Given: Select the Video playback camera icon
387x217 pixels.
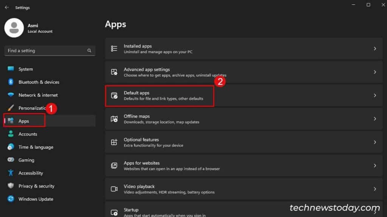Looking at the screenshot, I should pyautogui.click(x=114, y=189).
